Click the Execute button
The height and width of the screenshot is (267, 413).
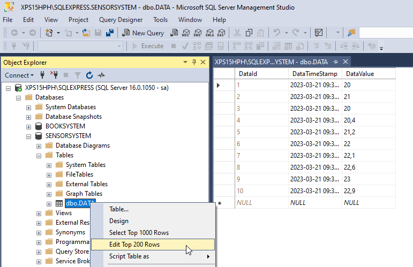click(x=148, y=46)
